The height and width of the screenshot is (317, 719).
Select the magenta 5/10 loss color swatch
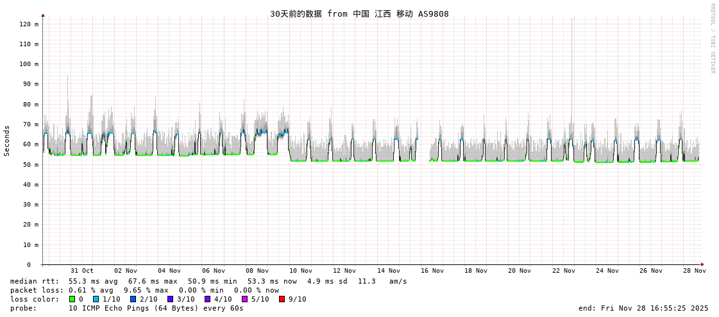point(244,299)
